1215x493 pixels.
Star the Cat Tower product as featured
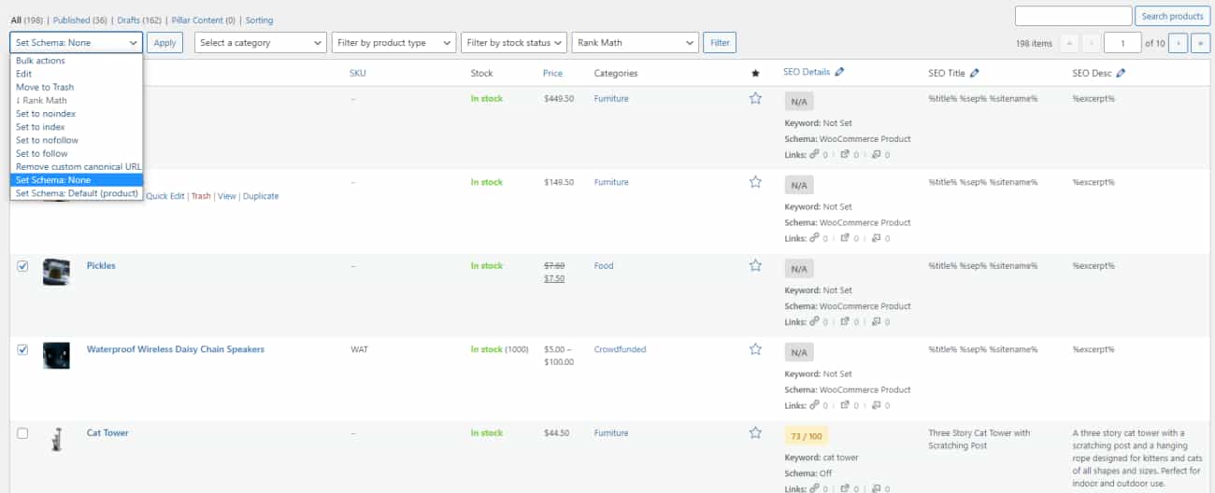[755, 432]
